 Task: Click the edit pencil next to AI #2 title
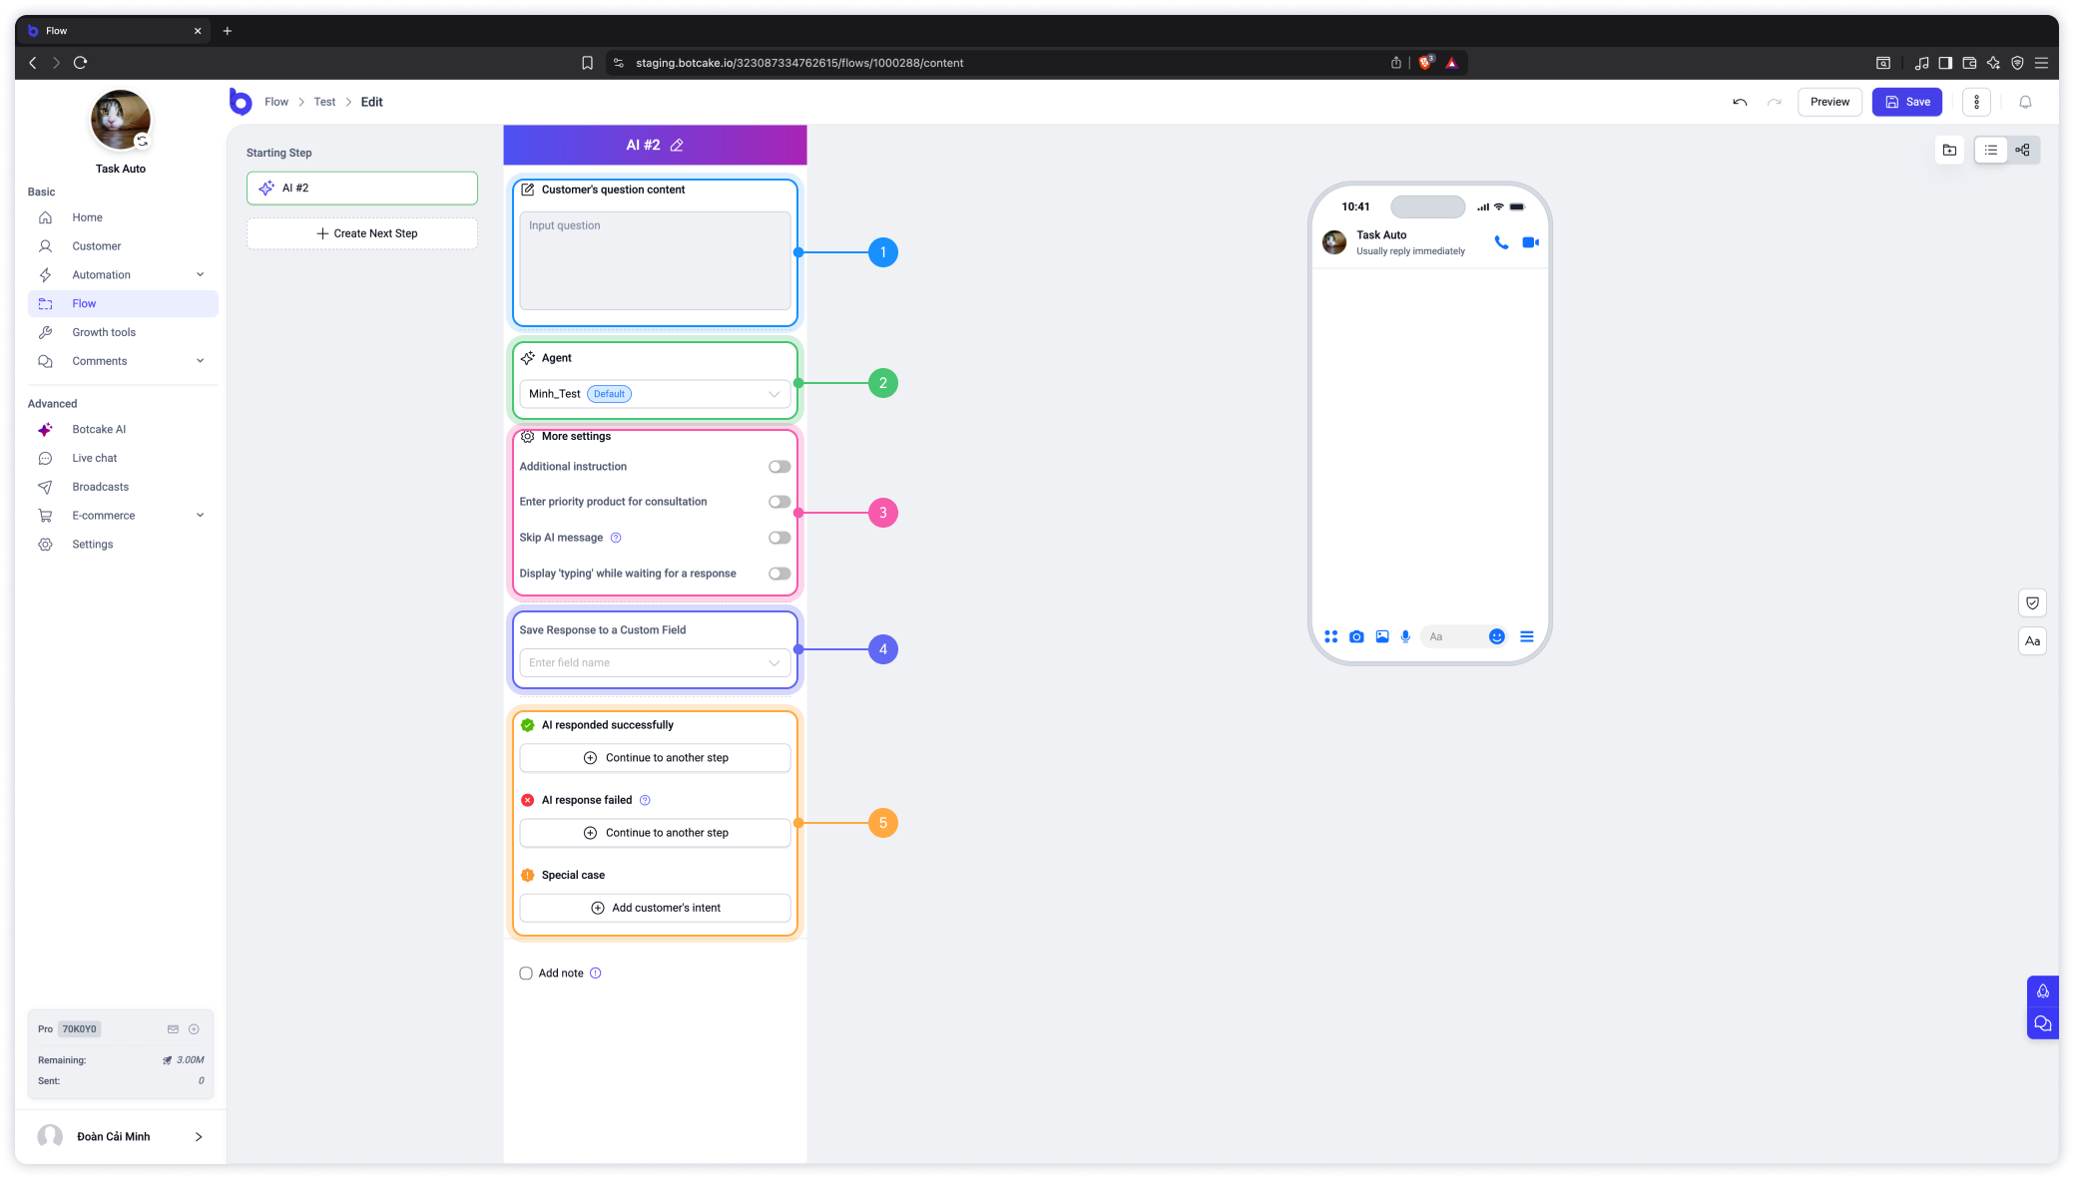[x=677, y=146]
